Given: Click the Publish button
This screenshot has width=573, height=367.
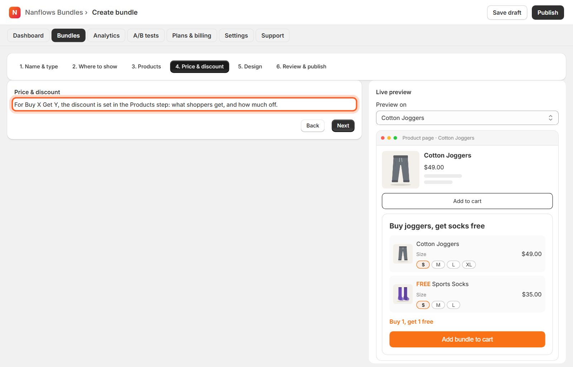Looking at the screenshot, I should (x=548, y=13).
